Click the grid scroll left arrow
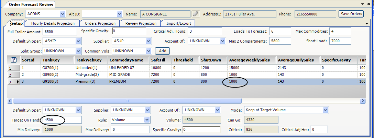Image resolution: width=374 pixels, height=138 pixels. point(10,101)
